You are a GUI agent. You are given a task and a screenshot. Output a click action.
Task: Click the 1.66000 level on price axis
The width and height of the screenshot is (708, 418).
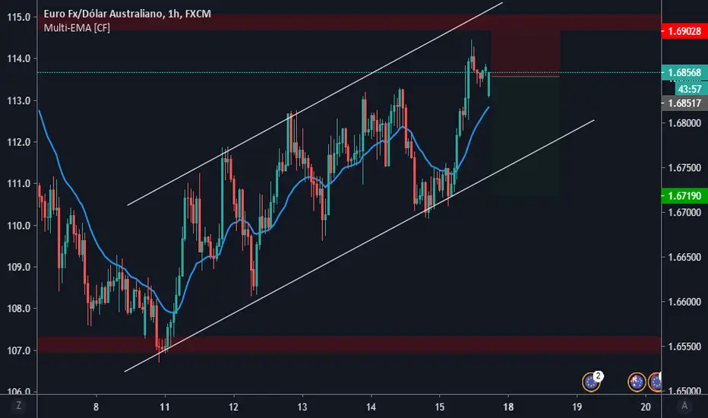[x=684, y=302]
